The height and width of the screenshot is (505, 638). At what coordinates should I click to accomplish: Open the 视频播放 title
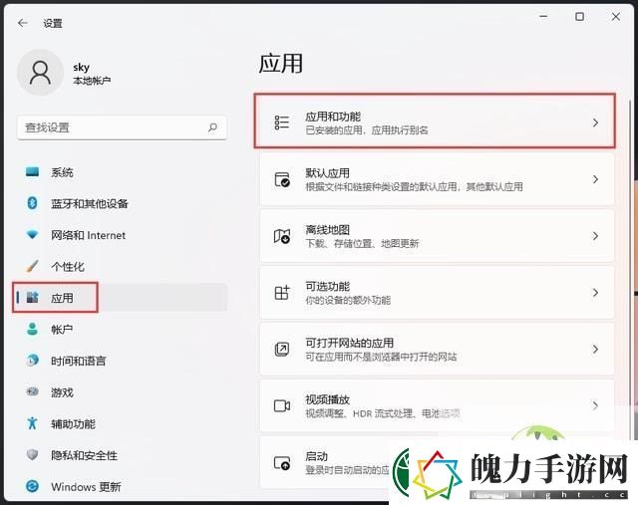click(x=328, y=399)
